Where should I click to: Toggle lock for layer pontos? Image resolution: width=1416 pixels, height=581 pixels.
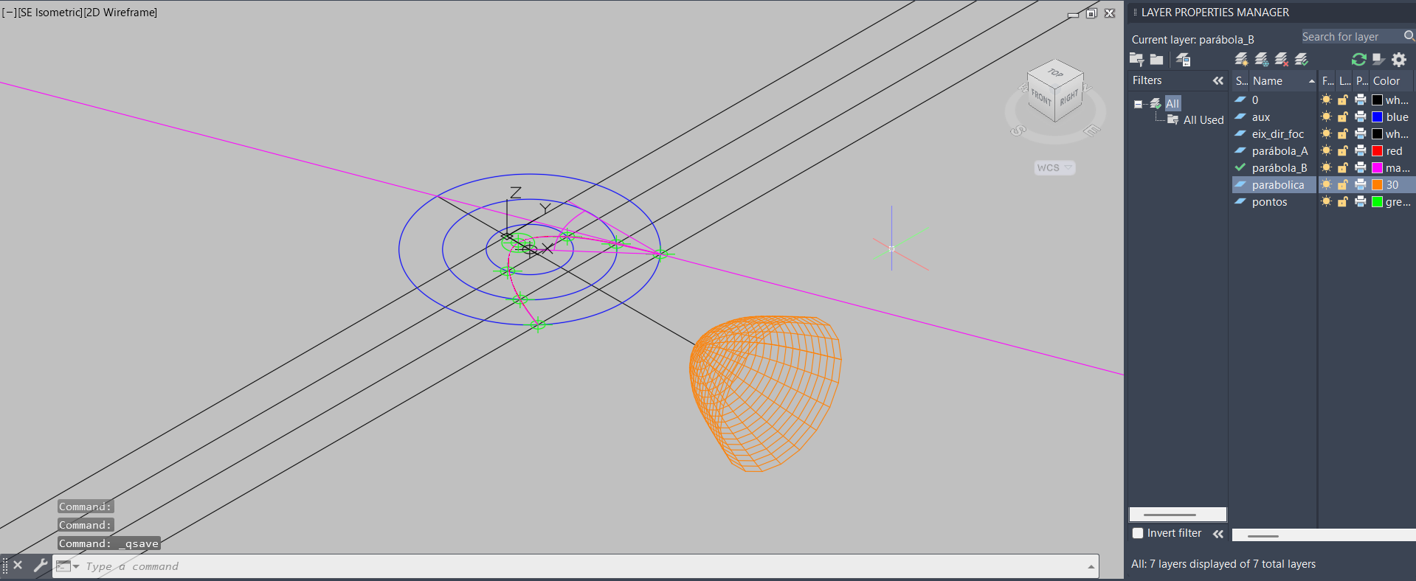click(x=1343, y=201)
